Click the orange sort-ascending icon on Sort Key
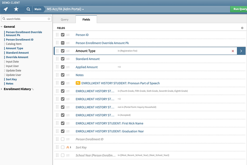This screenshot has width=247, height=165. (68, 147)
